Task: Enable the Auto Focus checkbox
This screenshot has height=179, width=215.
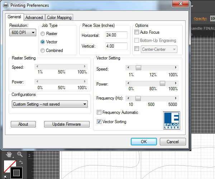Action: [137, 32]
